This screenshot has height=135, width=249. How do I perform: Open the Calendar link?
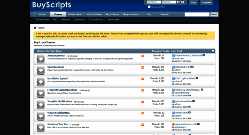[65, 19]
